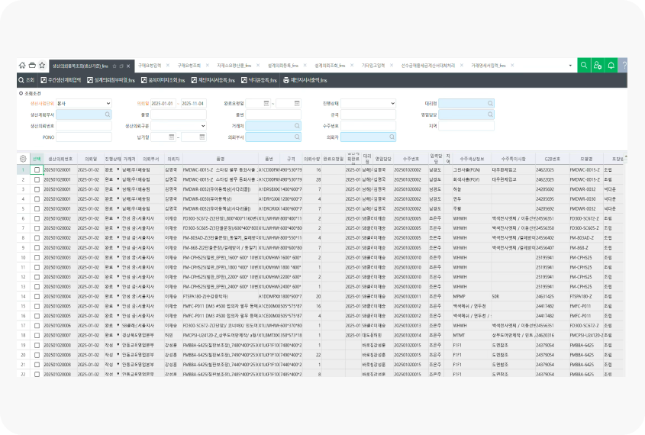645x435 pixels.
Task: Switch to the 구매요청입력 tab
Action: (x=150, y=66)
